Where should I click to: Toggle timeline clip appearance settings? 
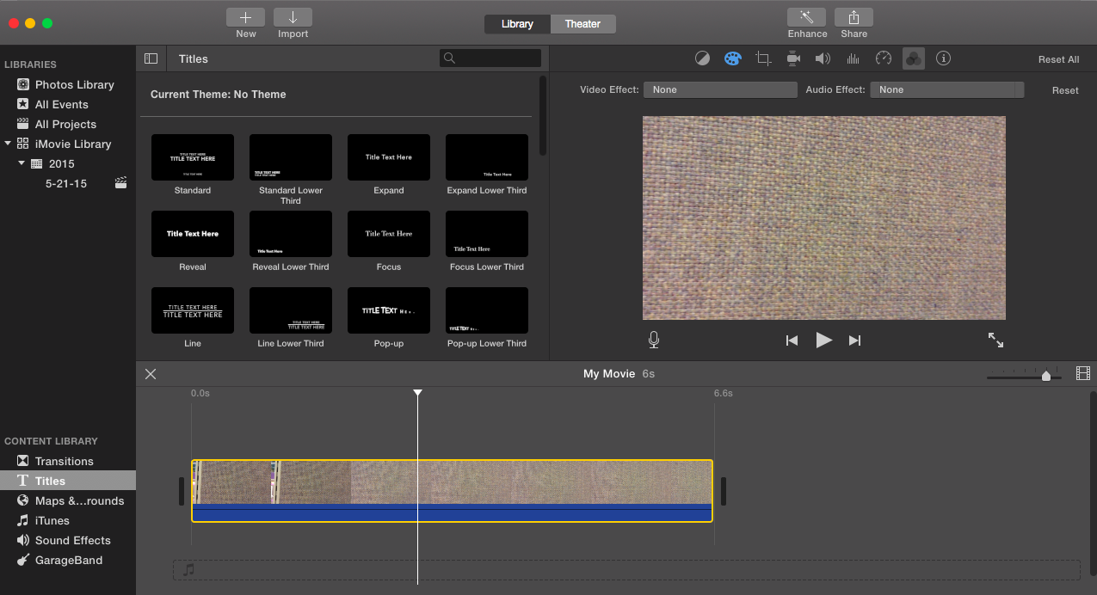click(1083, 373)
